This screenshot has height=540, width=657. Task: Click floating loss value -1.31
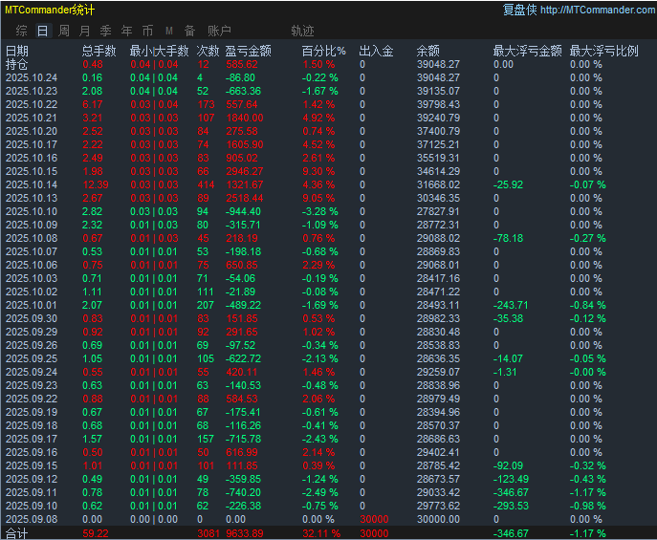pyautogui.click(x=505, y=373)
